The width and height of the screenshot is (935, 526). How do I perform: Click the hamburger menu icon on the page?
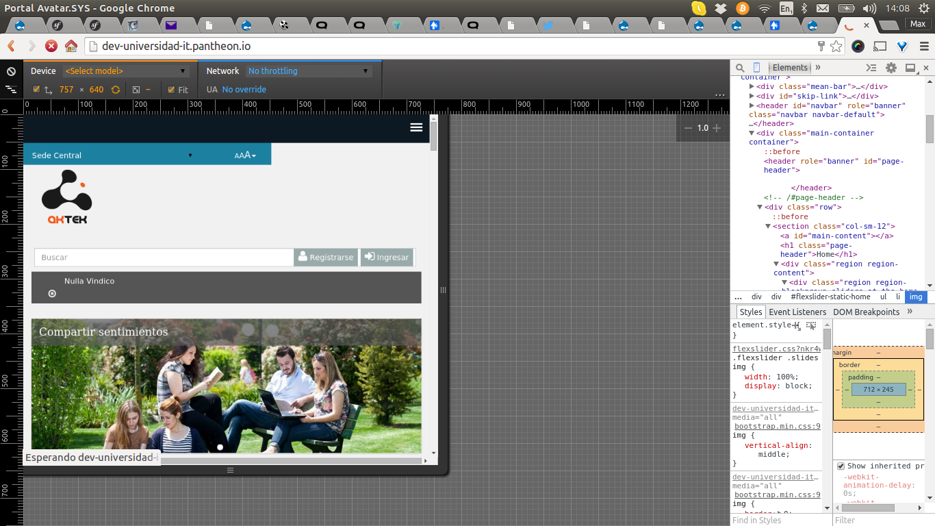point(416,127)
